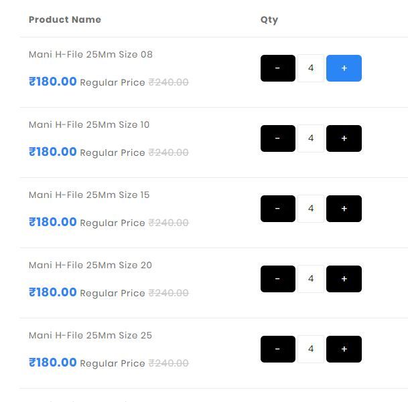Open Mani H-File 25Mm Size 20 product
The image size is (408, 402).
coord(90,265)
